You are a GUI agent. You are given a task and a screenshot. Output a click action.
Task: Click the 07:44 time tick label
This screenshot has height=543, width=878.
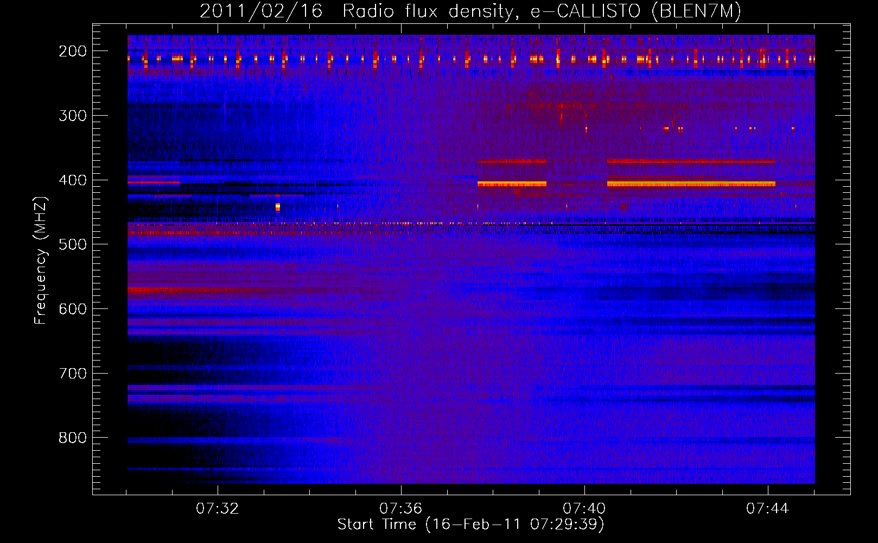pyautogui.click(x=768, y=509)
